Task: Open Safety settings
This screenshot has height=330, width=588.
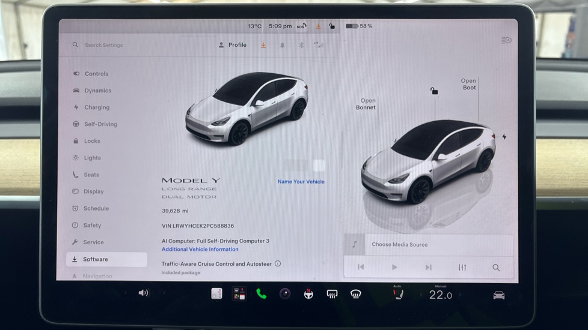Action: click(x=87, y=225)
